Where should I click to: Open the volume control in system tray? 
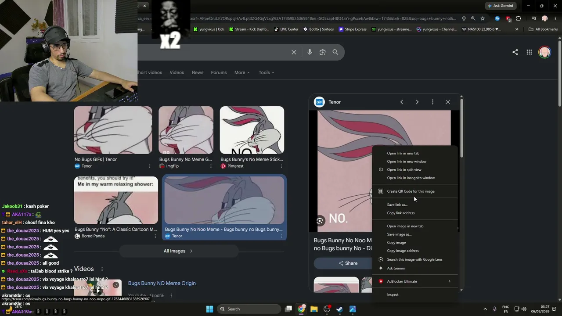click(x=523, y=309)
